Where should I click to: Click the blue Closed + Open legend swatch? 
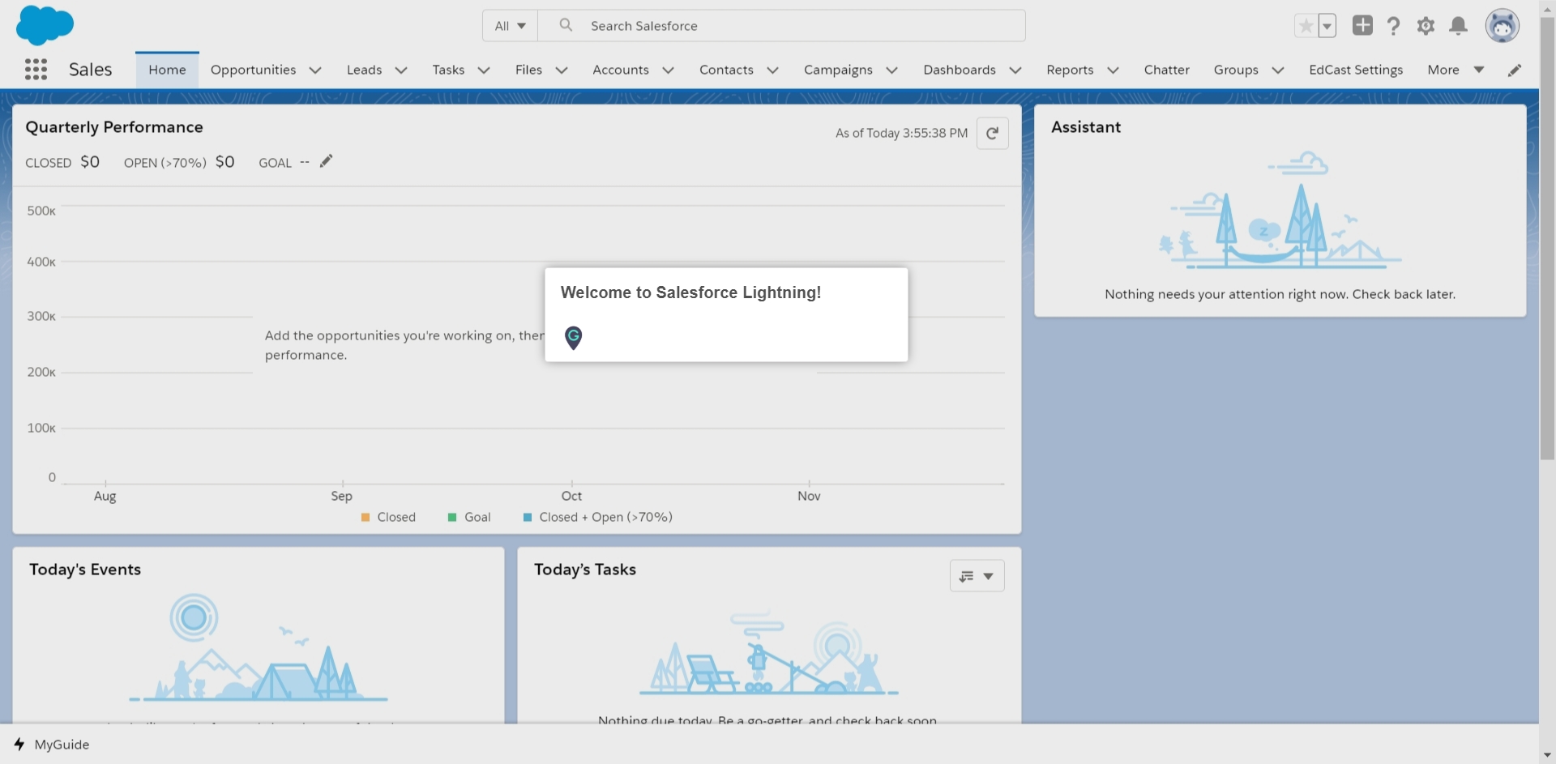click(528, 517)
